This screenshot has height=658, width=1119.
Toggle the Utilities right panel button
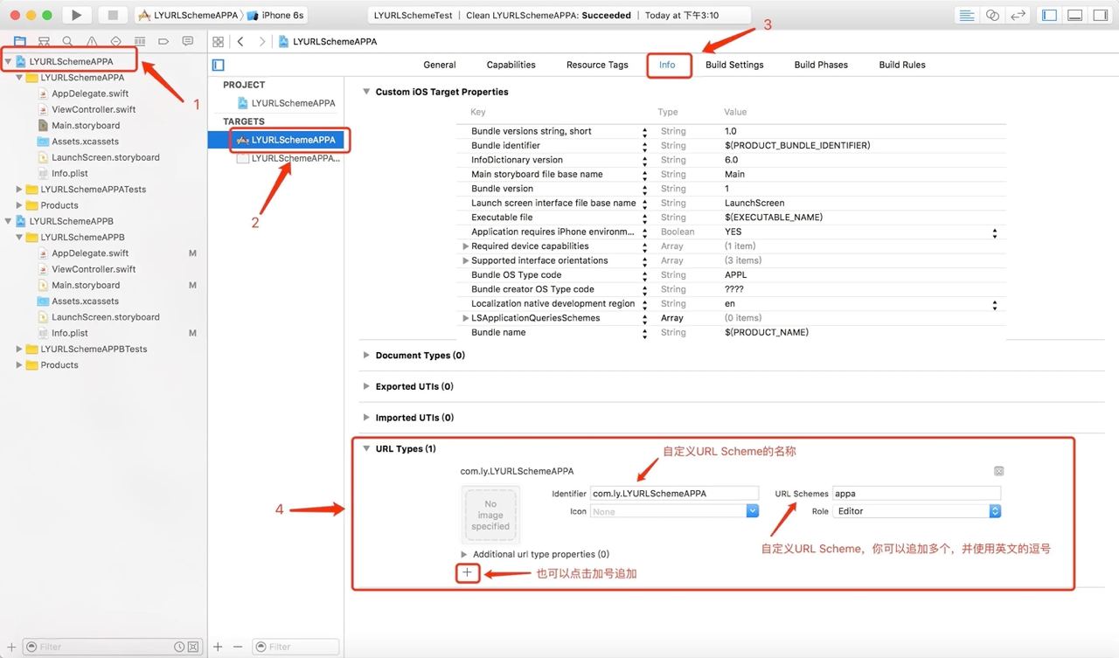(1099, 15)
